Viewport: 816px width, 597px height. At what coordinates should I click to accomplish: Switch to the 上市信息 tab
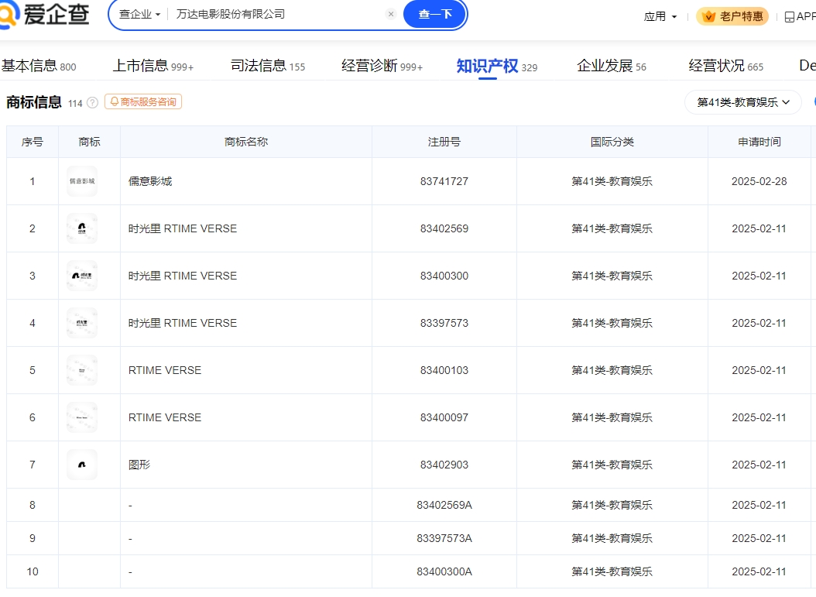tap(153, 66)
